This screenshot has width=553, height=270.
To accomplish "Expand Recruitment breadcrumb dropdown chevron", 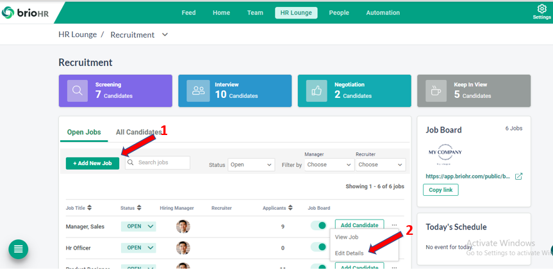I will (x=165, y=35).
